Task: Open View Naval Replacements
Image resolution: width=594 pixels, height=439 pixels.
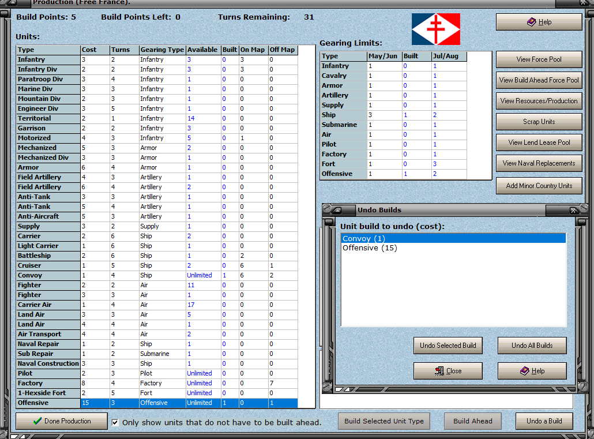Action: [x=539, y=163]
